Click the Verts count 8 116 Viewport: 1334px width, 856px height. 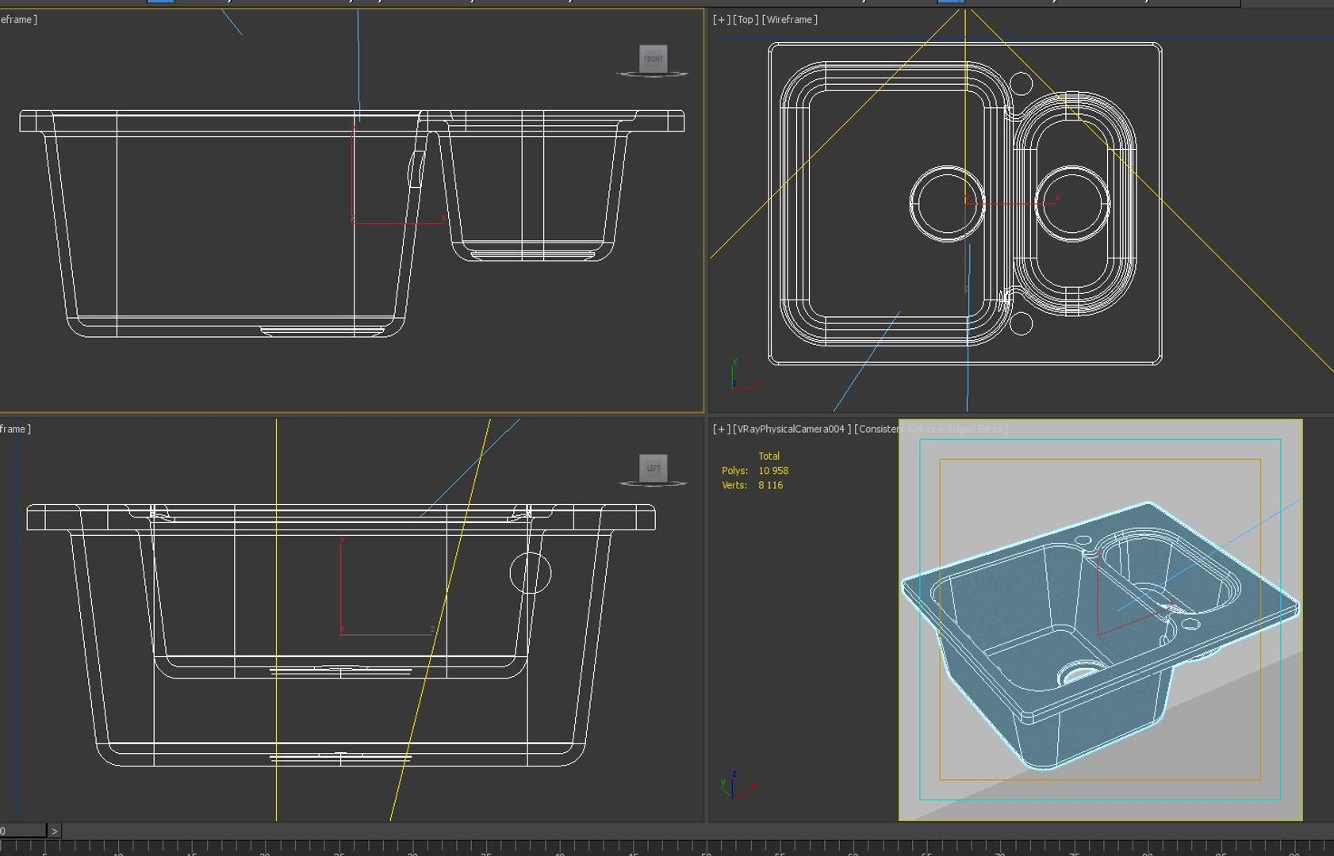pyautogui.click(x=770, y=485)
